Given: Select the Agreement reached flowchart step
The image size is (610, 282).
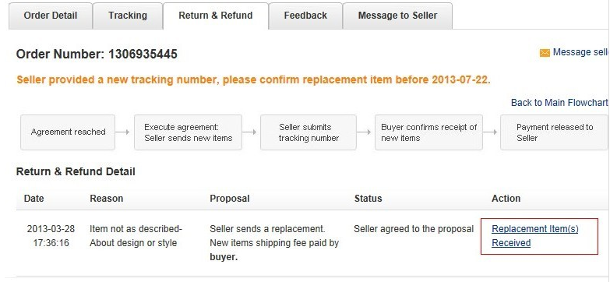Looking at the screenshot, I should coord(68,132).
